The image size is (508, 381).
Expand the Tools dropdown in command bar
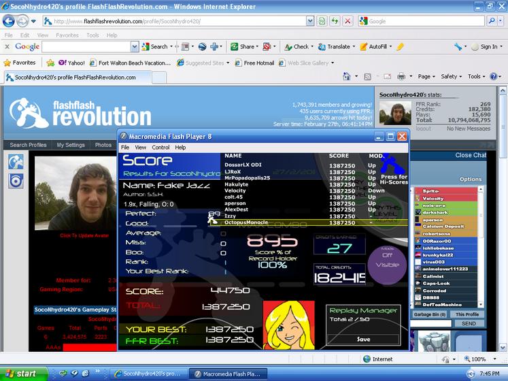(476, 76)
